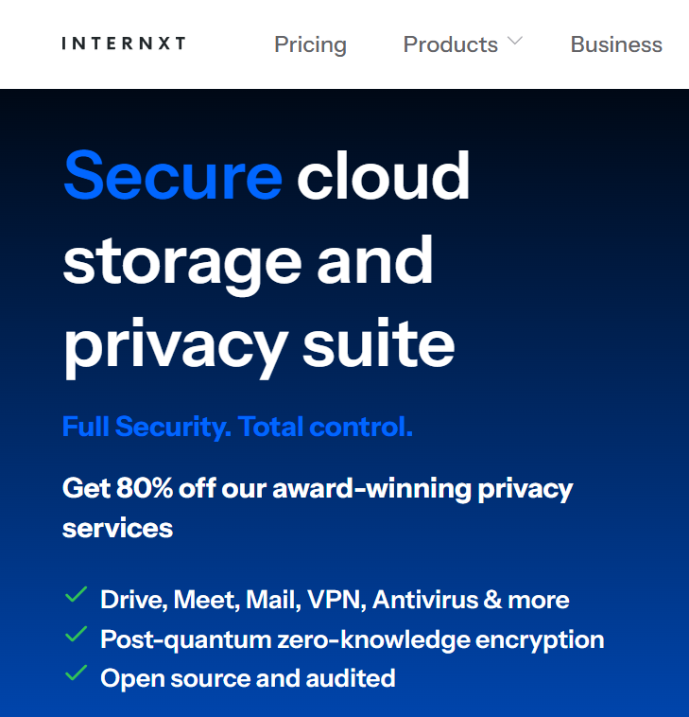Viewport: 689px width, 717px height.
Task: Click the storage and headline line
Action: pyautogui.click(x=248, y=262)
